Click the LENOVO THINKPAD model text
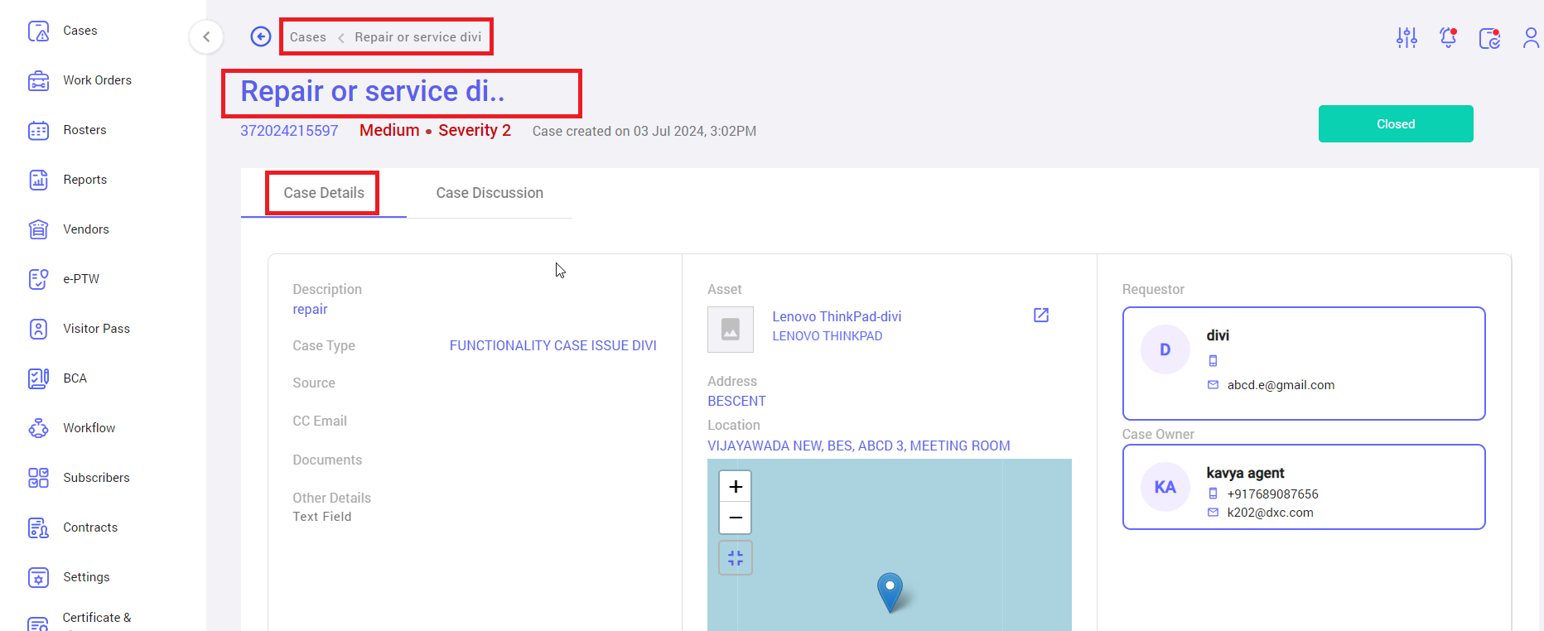Viewport: 1544px width, 631px height. (x=827, y=336)
